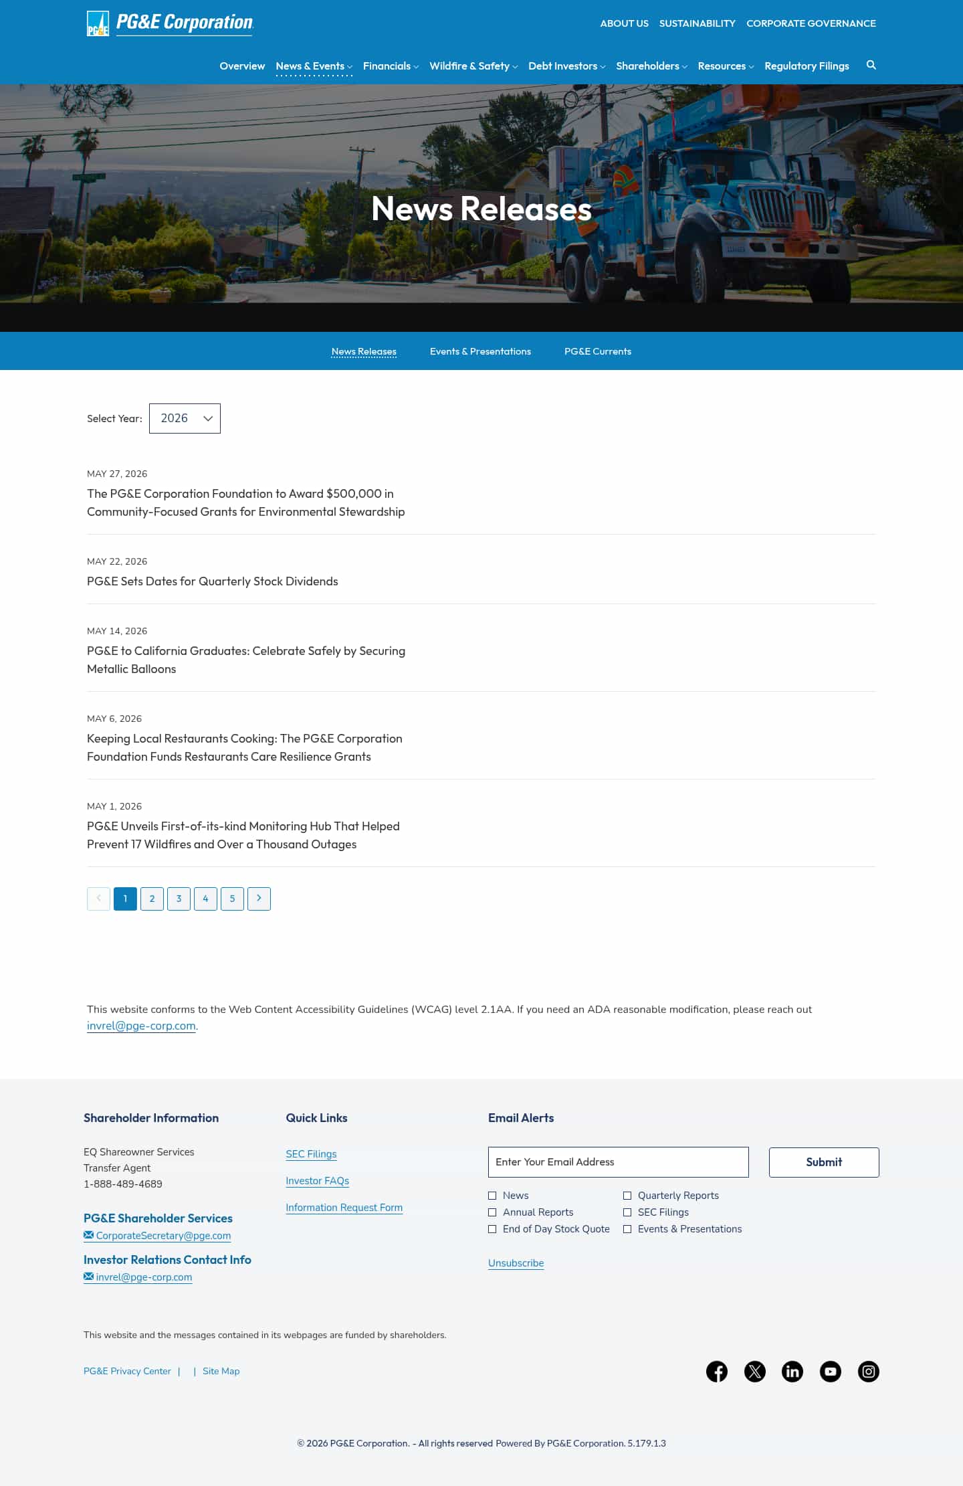This screenshot has height=1486, width=963.
Task: Open Quarterly Stock Dividends news release
Action: [213, 581]
